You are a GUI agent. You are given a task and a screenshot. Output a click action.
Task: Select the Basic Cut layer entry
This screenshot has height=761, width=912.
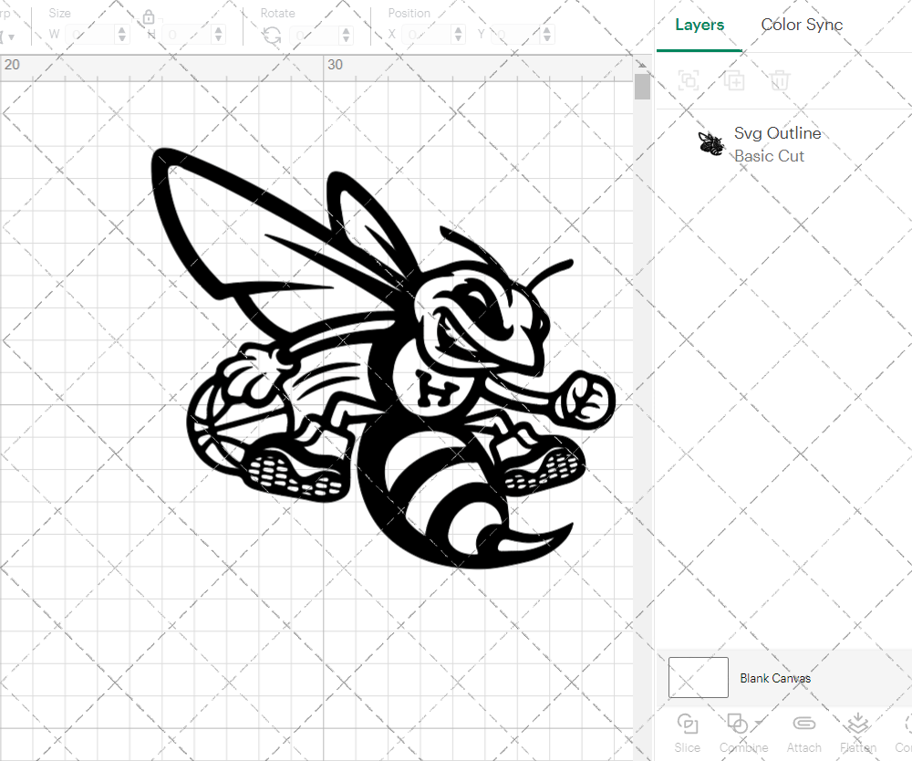click(x=769, y=156)
